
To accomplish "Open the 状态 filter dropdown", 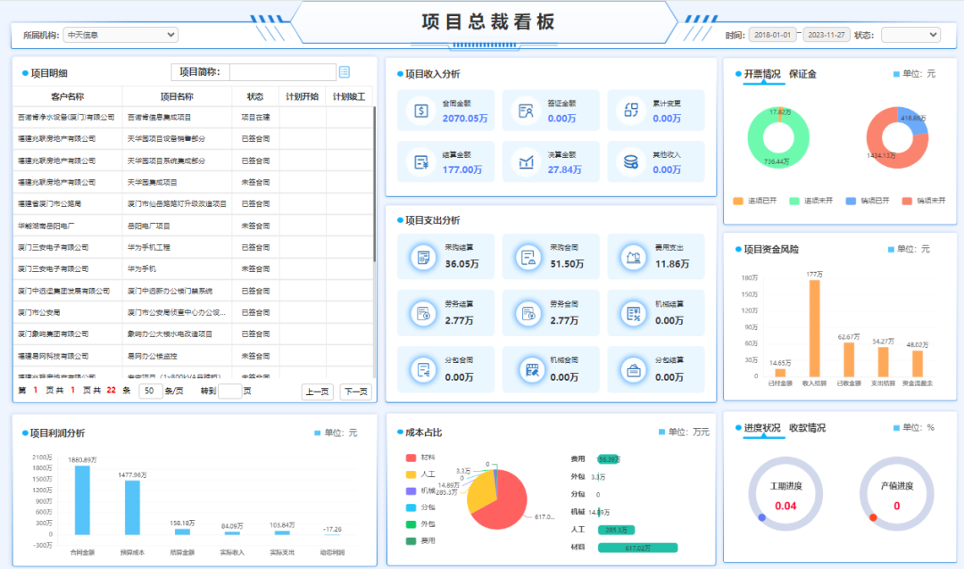I will click(910, 35).
